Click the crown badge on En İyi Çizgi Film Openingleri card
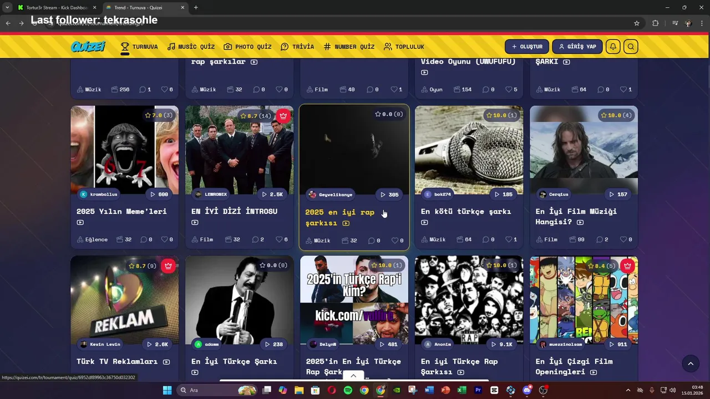The height and width of the screenshot is (399, 710). [x=627, y=265]
